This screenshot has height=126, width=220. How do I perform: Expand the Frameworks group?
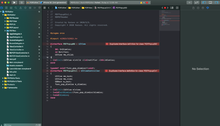coord(3,88)
